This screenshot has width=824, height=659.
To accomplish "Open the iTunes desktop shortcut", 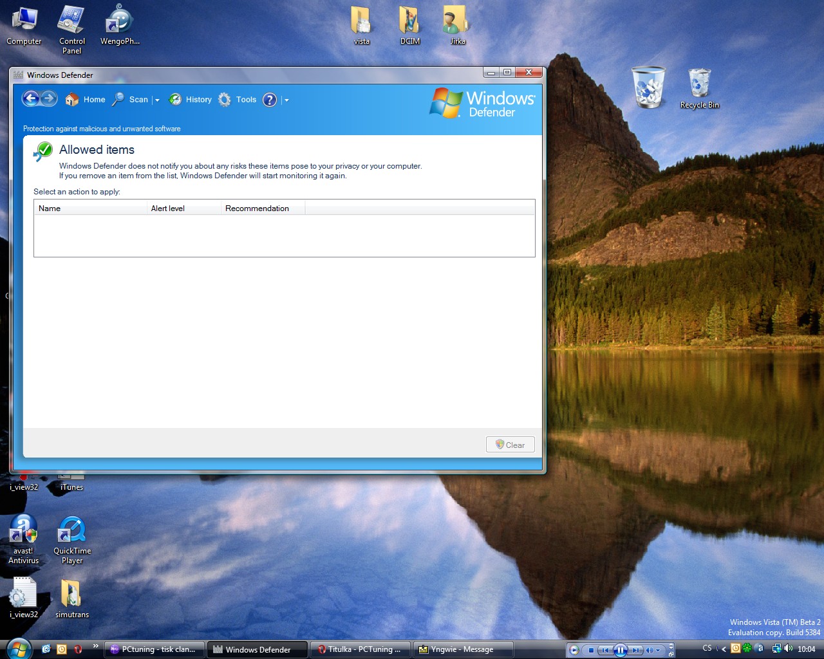I will [x=71, y=483].
